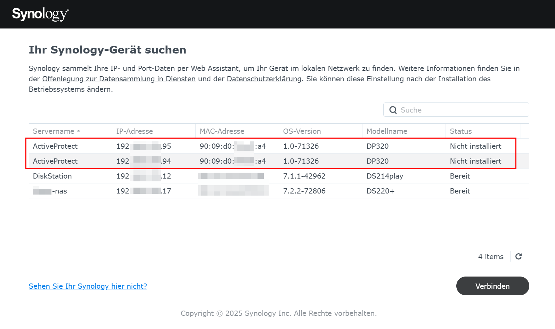Click the IP address ending .17
Viewport: 555px width, 329px height.
pyautogui.click(x=144, y=191)
